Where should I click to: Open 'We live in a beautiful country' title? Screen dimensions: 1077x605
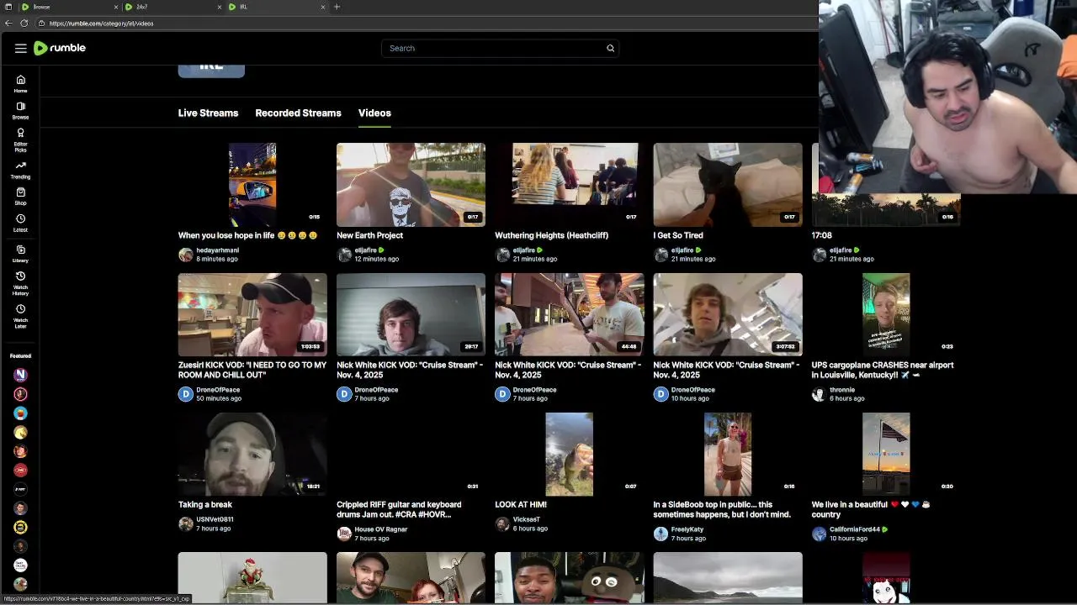870,509
